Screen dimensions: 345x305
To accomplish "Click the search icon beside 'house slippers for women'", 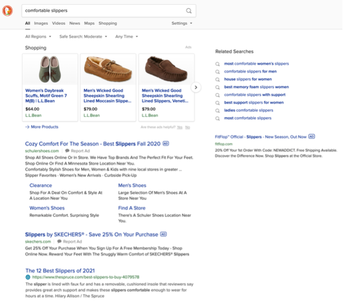I will pos(217,80).
